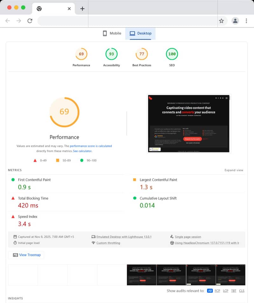This screenshot has width=254, height=303.
Task: Click the 'Initial page load' text
Action: [x=29, y=243]
